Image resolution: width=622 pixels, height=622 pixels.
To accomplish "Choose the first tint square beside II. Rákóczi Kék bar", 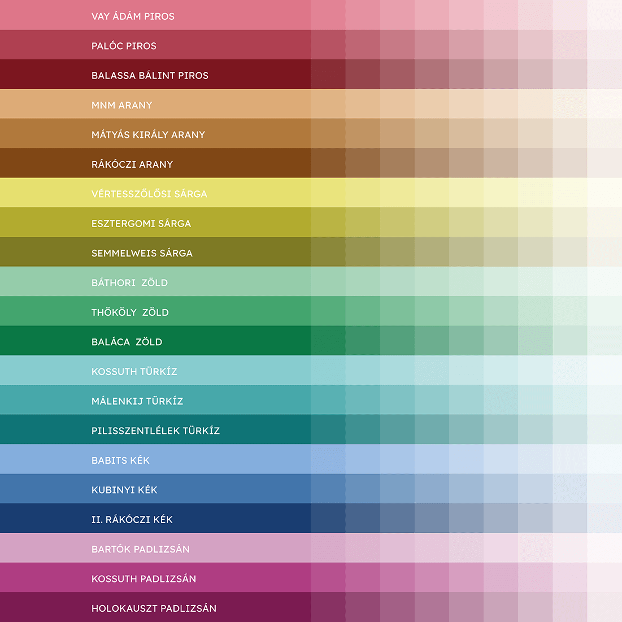I will click(328, 518).
